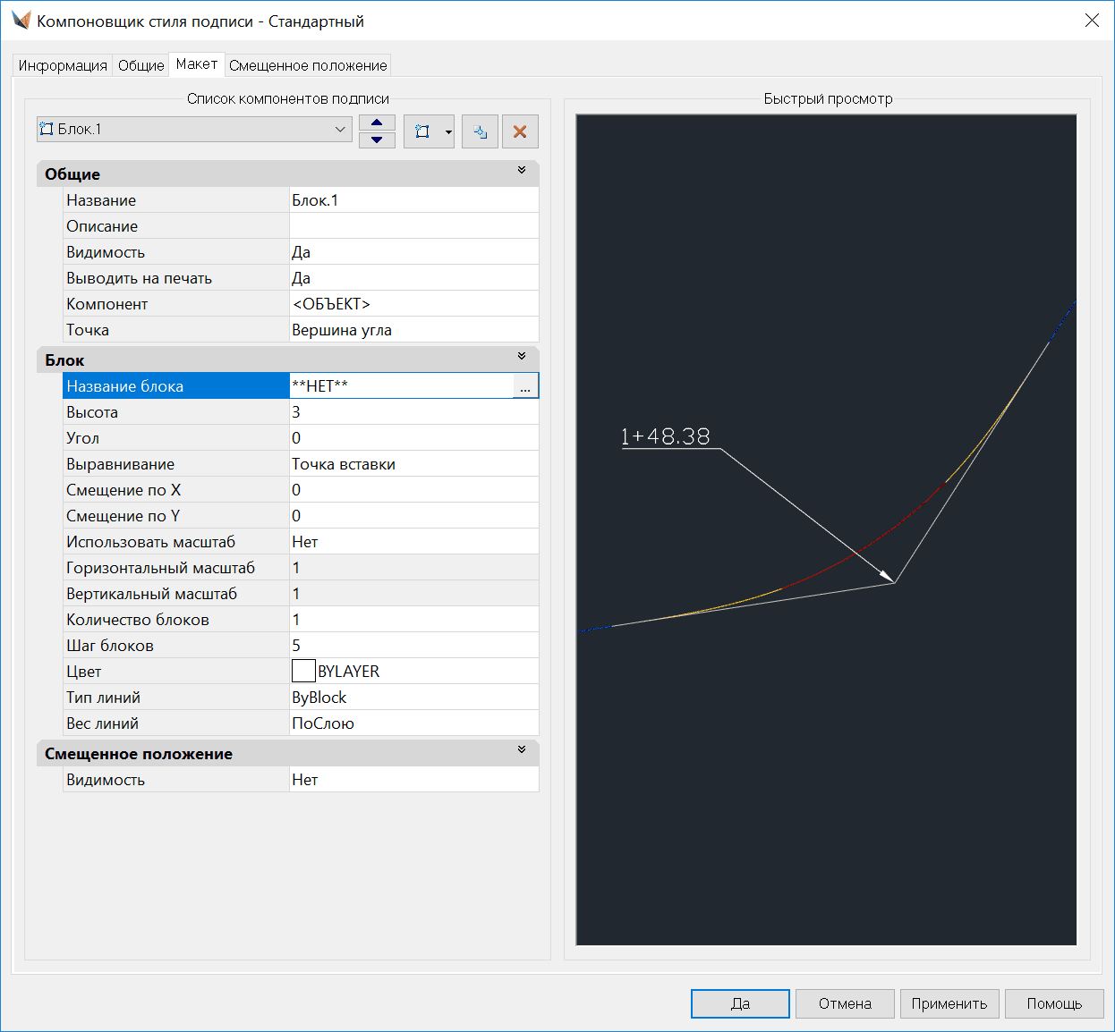Delete the selected component with red X
1115x1032 pixels.
(x=520, y=131)
